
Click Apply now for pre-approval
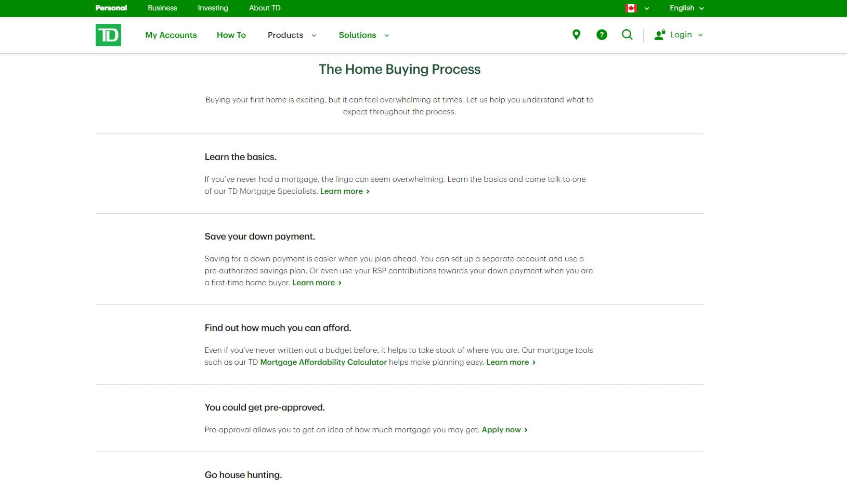pos(504,430)
